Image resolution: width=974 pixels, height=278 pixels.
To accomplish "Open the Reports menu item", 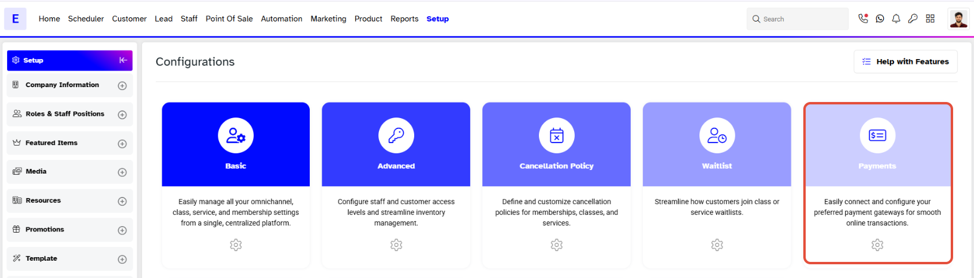I will (x=405, y=19).
